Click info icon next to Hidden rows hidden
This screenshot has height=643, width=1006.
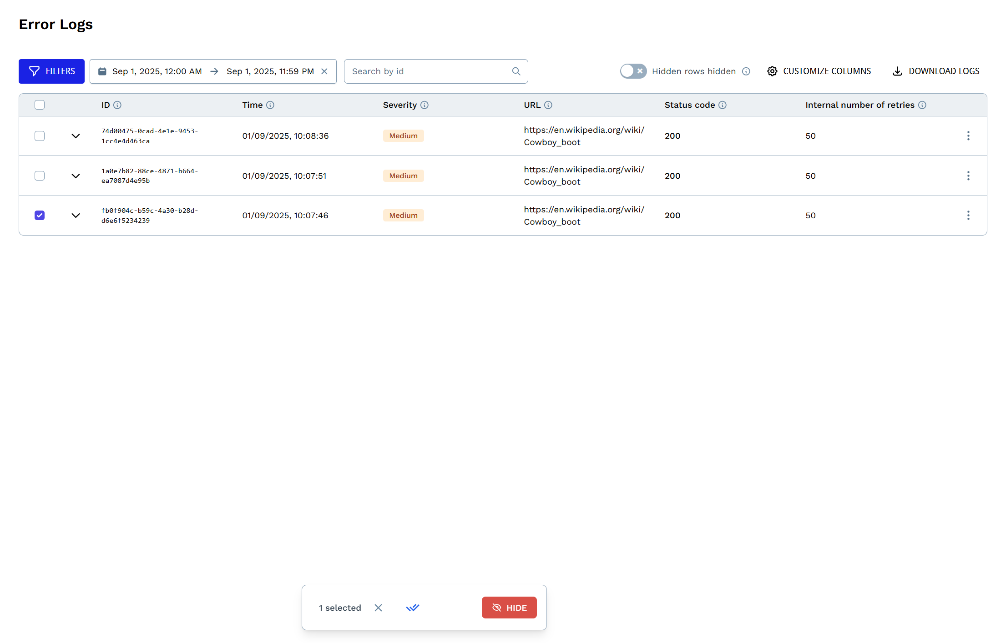tap(746, 71)
